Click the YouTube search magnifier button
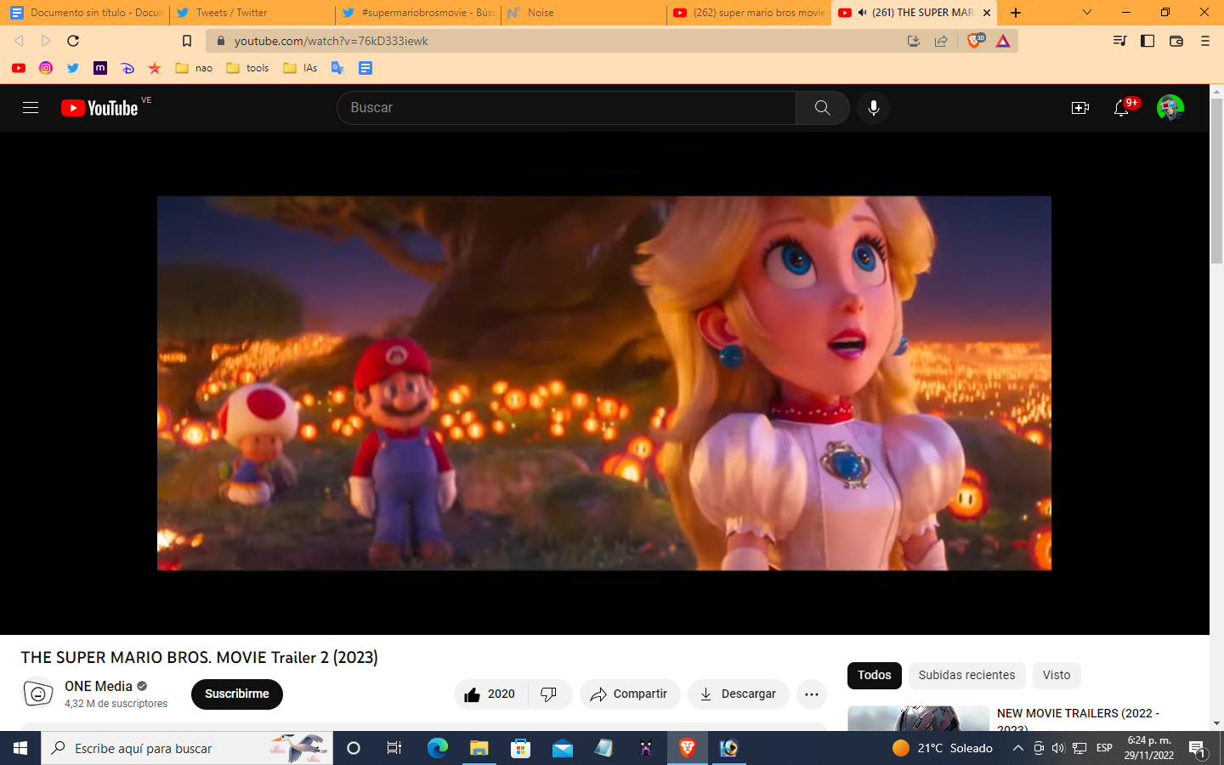 point(822,108)
